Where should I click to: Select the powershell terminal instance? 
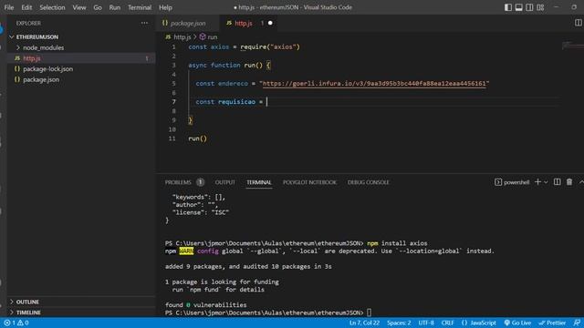(512, 182)
